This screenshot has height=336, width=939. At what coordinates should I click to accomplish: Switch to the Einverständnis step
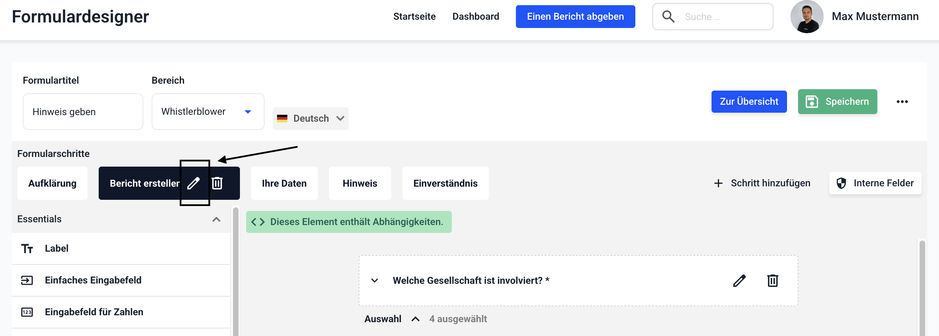(445, 183)
